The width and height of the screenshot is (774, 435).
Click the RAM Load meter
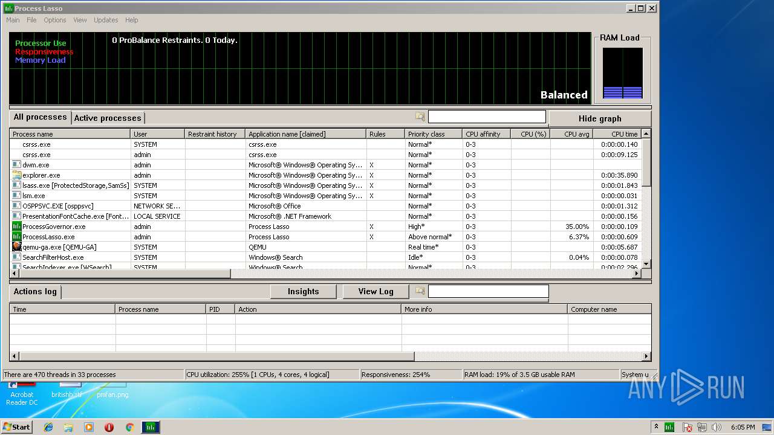tap(622, 73)
